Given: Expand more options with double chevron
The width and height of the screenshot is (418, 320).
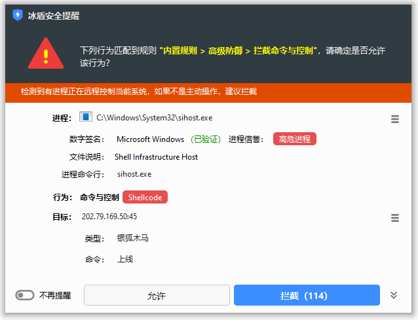Looking at the screenshot, I should pos(394,295).
